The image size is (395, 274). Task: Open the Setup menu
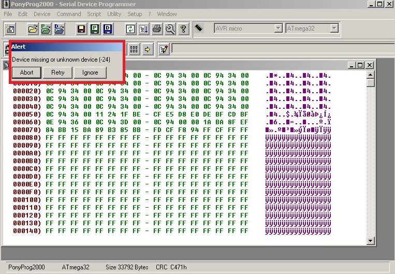click(x=135, y=14)
